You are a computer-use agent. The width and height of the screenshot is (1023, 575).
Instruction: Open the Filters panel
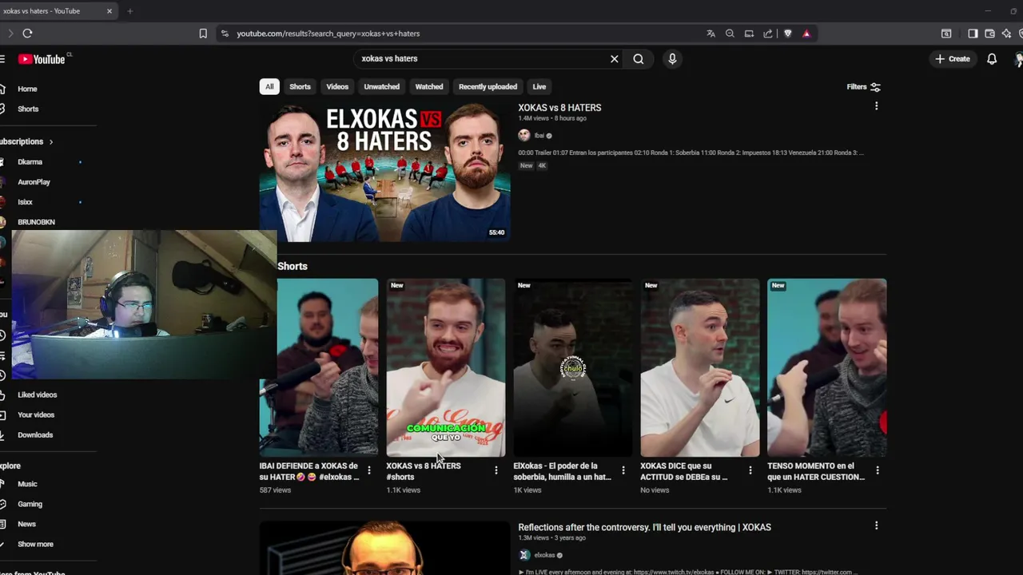[x=863, y=86]
